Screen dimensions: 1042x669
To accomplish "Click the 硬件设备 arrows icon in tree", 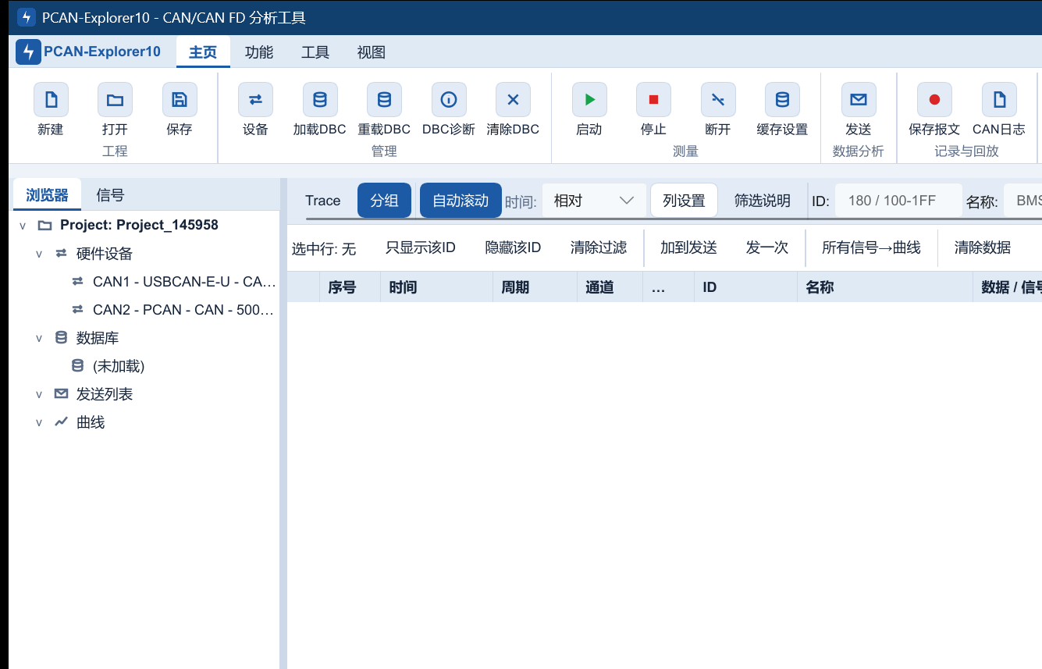I will [61, 254].
